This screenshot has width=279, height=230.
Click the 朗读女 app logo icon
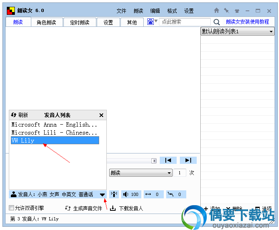[x=11, y=11]
